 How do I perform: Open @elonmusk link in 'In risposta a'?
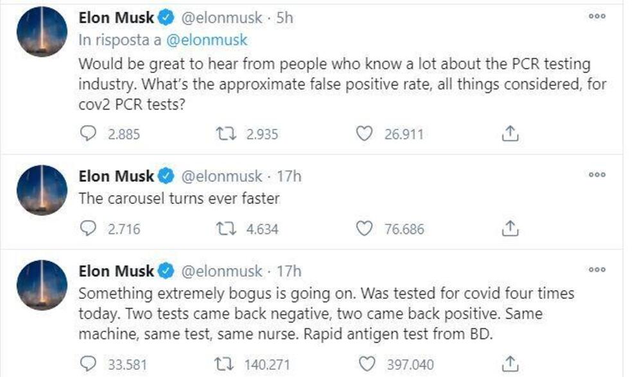tap(207, 39)
